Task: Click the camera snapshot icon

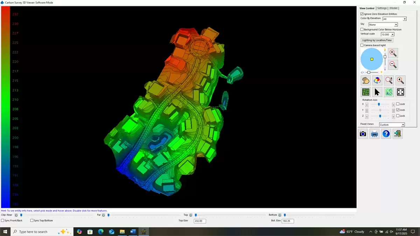Action: pyautogui.click(x=363, y=134)
